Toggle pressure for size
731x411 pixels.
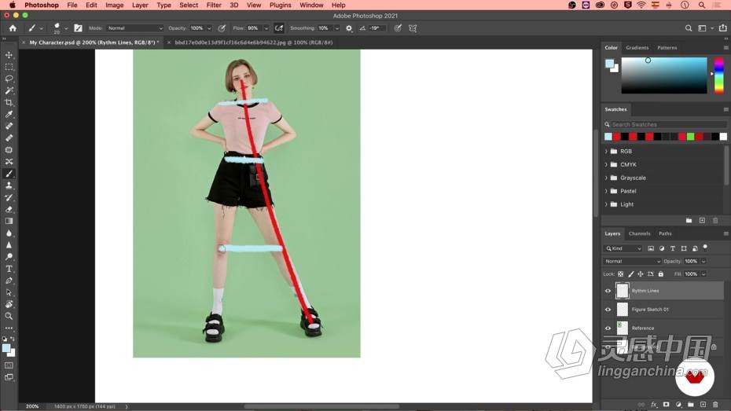[398, 28]
